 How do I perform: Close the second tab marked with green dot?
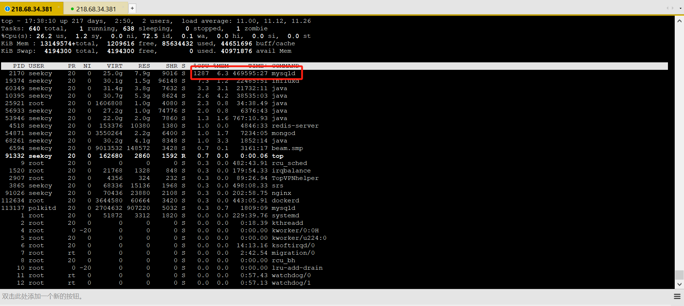point(123,7)
